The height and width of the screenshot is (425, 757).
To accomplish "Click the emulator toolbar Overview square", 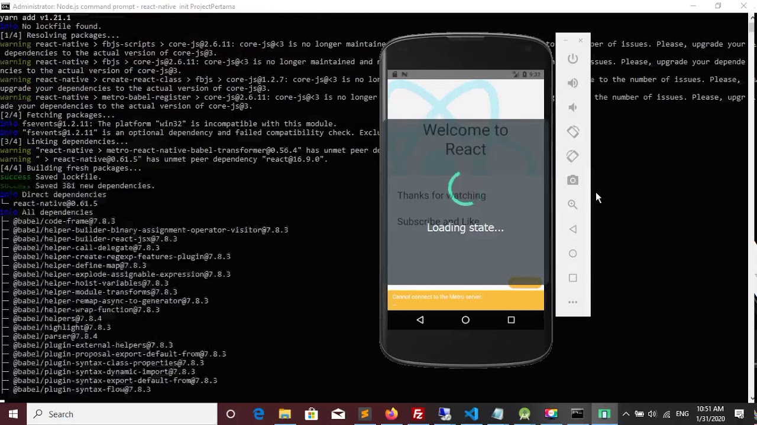I will coord(572,277).
